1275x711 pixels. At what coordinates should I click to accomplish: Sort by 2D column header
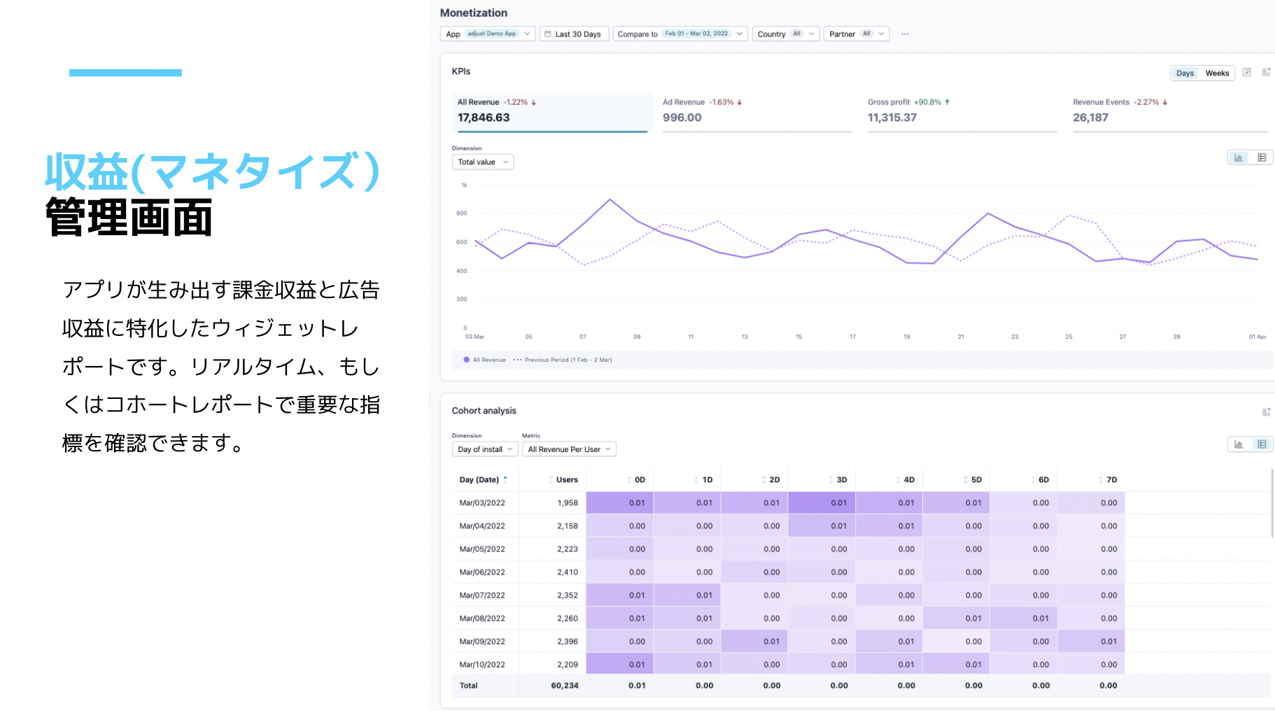(771, 479)
